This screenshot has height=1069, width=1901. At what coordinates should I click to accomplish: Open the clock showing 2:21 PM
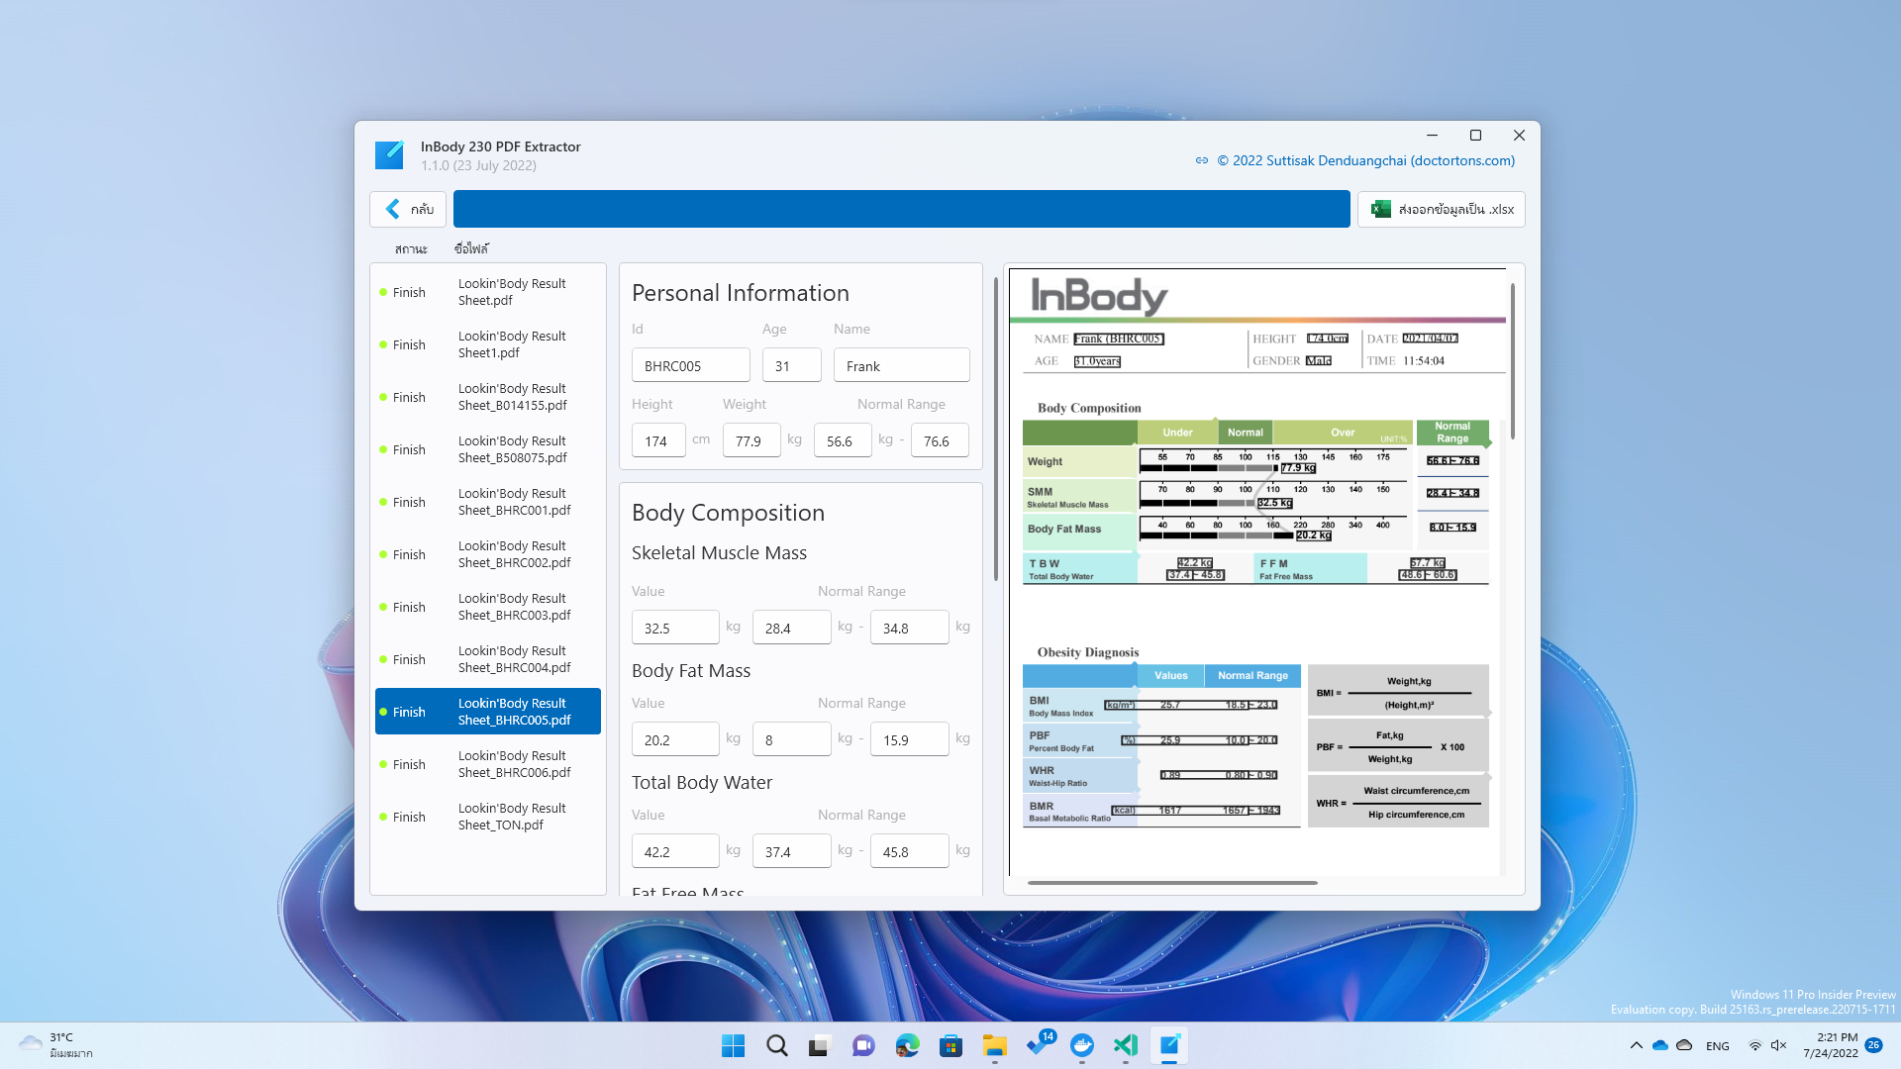tap(1830, 1045)
